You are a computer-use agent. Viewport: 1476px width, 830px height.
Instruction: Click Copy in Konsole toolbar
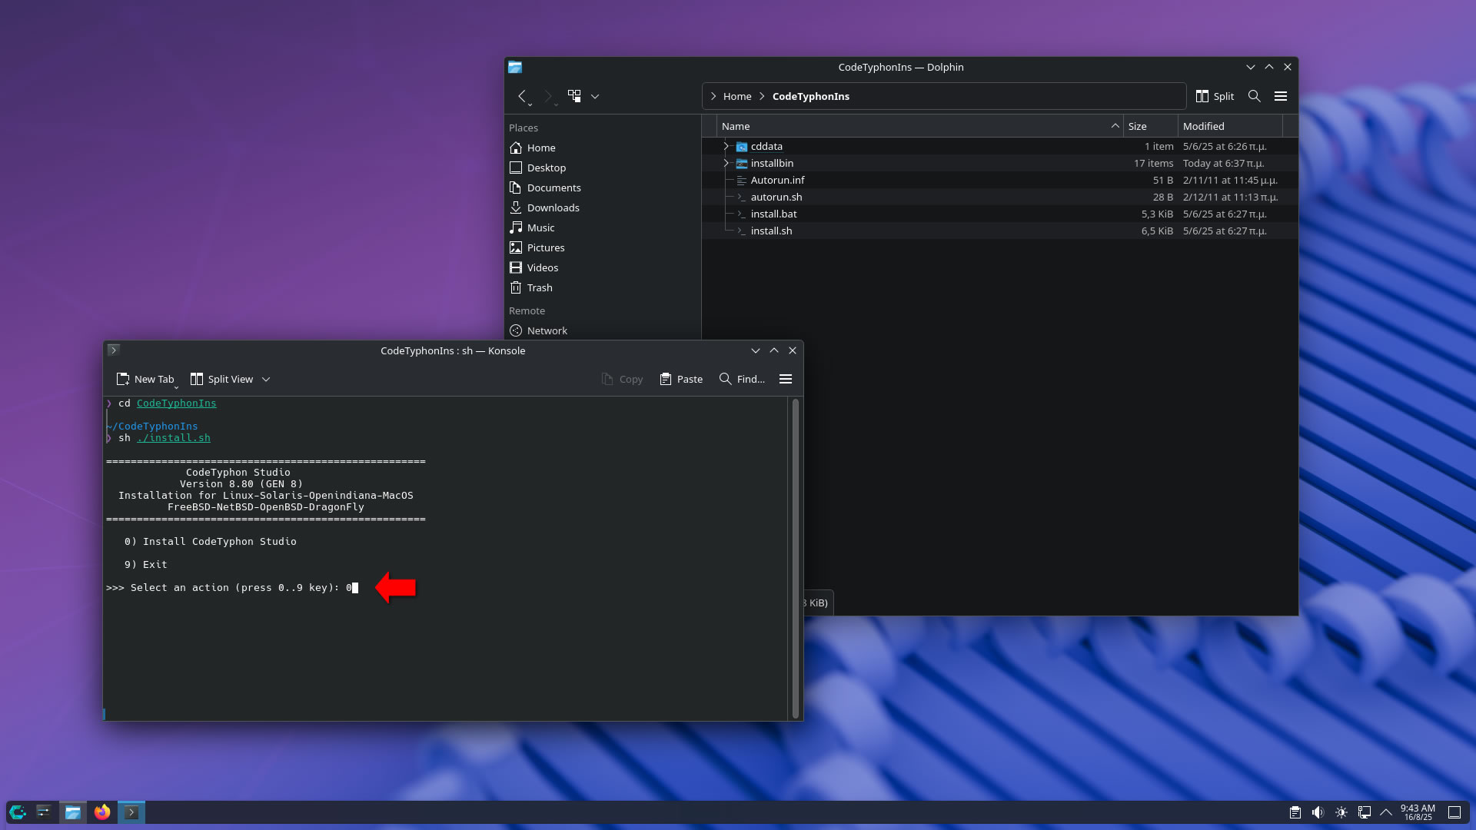click(x=622, y=379)
